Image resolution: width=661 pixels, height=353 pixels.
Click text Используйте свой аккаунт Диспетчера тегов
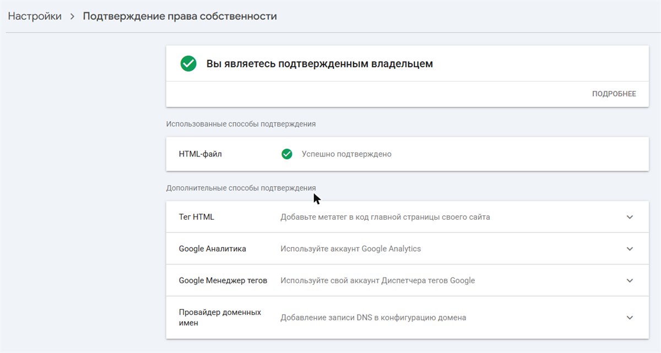(x=377, y=281)
